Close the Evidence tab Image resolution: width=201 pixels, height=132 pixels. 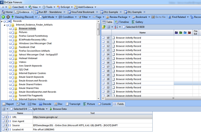(x=32, y=12)
